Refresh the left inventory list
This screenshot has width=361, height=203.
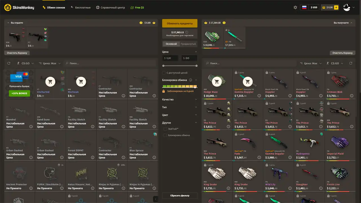pos(9,63)
